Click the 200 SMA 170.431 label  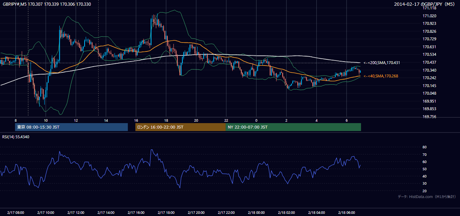[x=382, y=63]
